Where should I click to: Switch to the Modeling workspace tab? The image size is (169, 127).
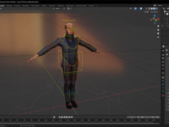(9, 6)
